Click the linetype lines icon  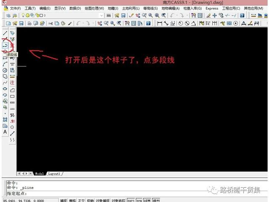tap(108, 16)
